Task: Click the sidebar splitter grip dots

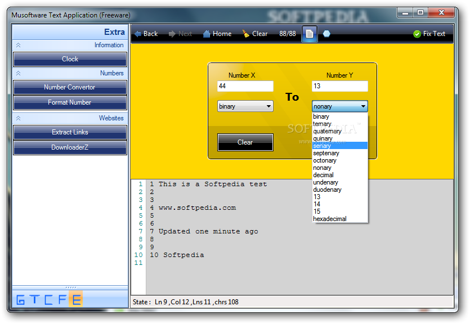Action: click(71, 287)
